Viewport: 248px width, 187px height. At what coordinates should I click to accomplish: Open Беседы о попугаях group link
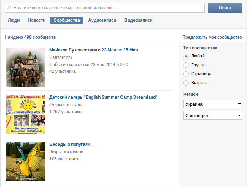[70, 144]
